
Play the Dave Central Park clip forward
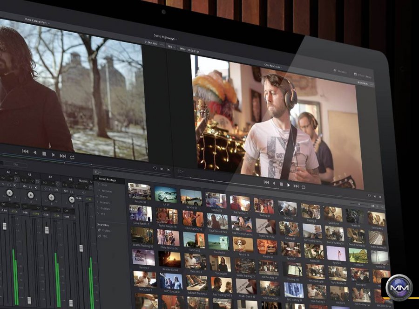tap(54, 155)
